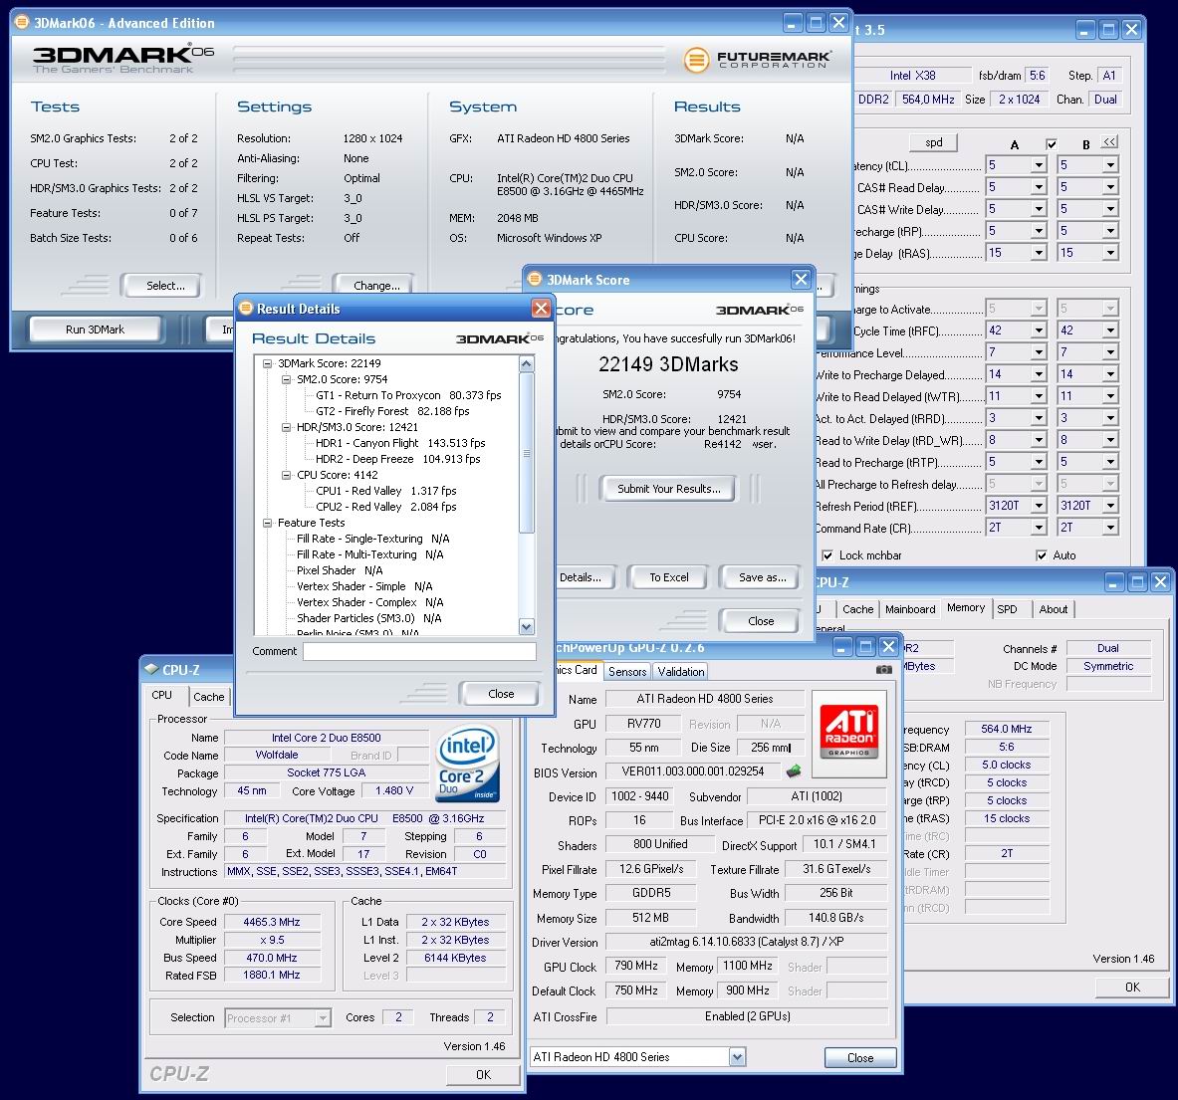Switch to the Cache tab in front CPU-Z
This screenshot has width=1178, height=1100.
pyautogui.click(x=209, y=697)
